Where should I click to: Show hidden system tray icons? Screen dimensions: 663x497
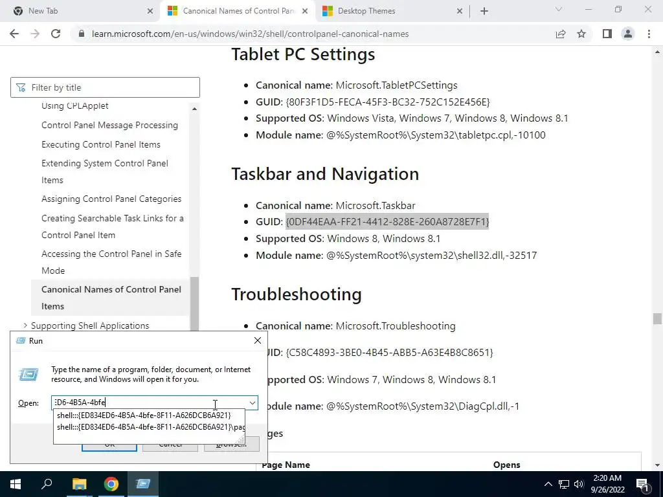[x=548, y=484]
